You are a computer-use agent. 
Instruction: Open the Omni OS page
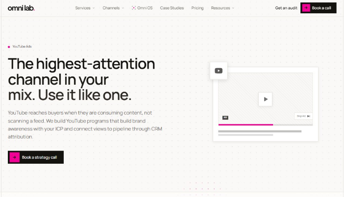point(142,8)
